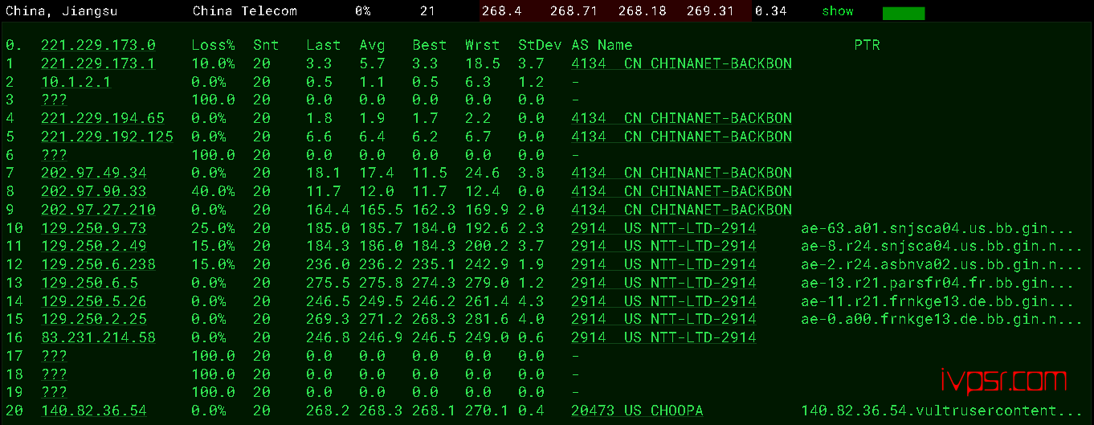Screen dimensions: 1094x425
Task: Click the green 'show' link
Action: click(x=838, y=11)
